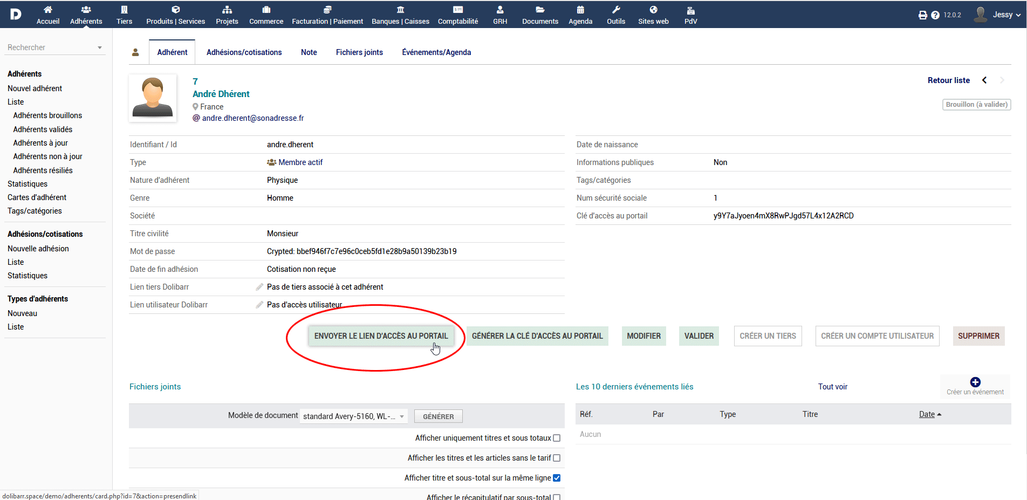1027x500 pixels.
Task: Click the plus icon to create event
Action: tap(975, 382)
